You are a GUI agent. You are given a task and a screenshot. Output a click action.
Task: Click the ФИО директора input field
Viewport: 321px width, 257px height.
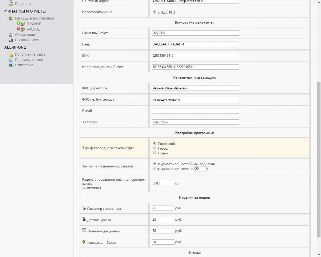tap(196, 88)
